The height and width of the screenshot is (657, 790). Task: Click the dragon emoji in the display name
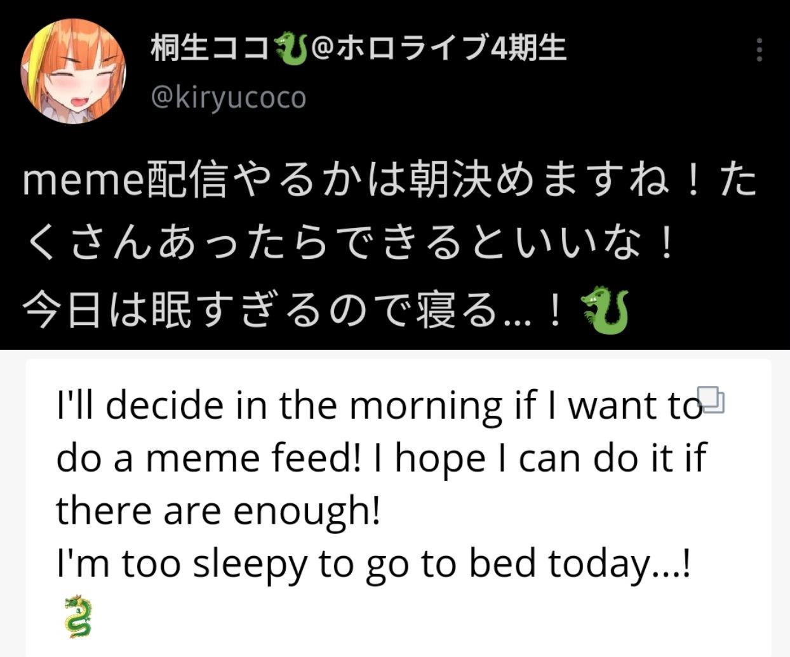[x=291, y=50]
